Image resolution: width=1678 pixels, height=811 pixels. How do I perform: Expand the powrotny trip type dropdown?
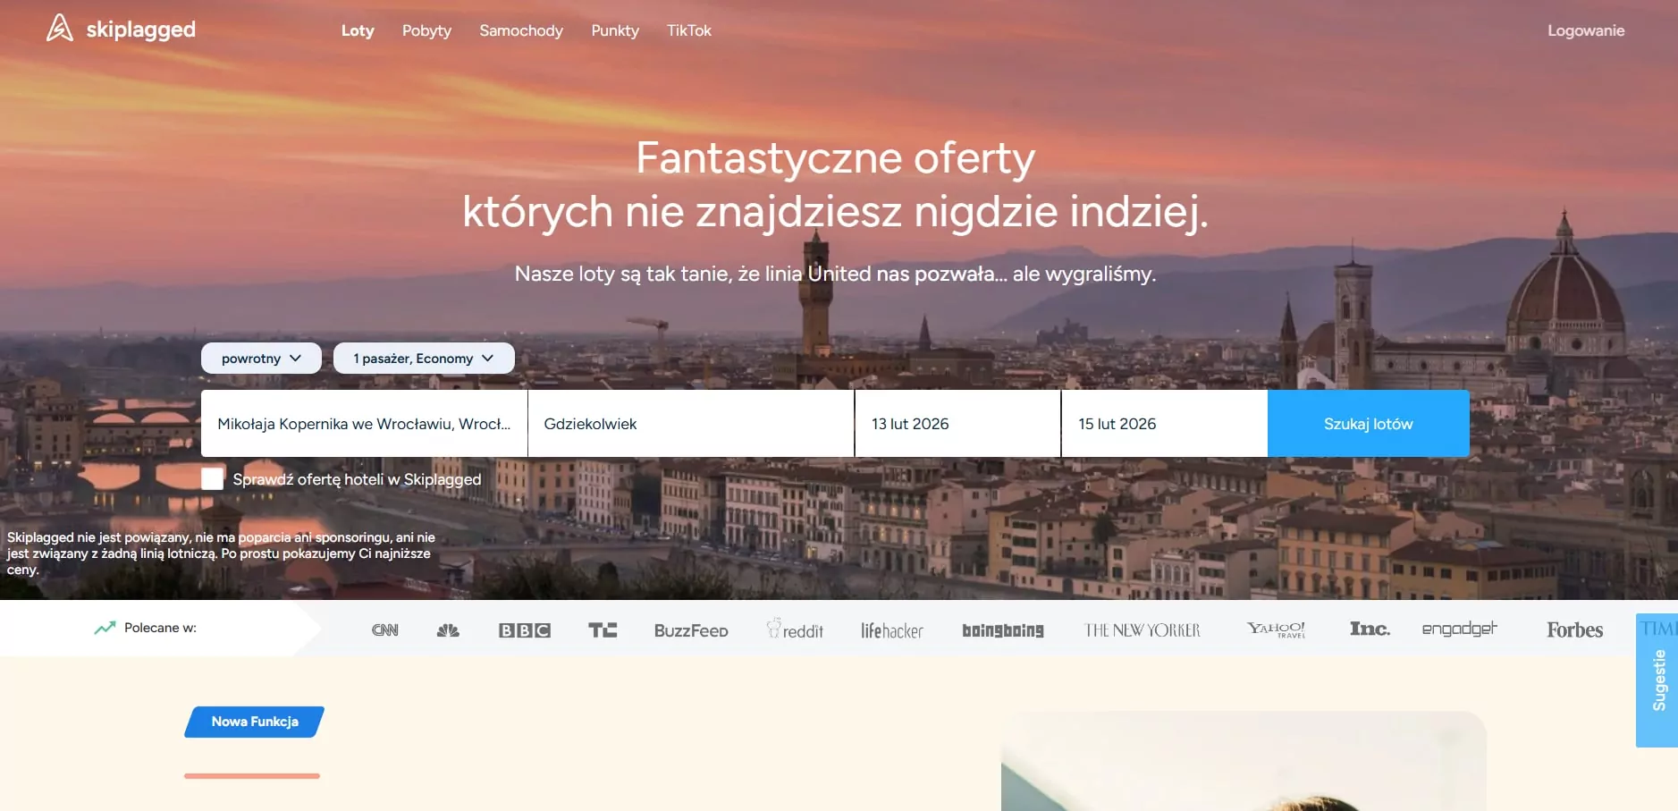click(261, 359)
